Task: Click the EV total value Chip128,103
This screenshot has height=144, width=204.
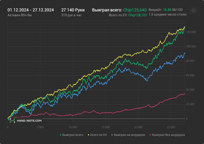Action: [138, 15]
